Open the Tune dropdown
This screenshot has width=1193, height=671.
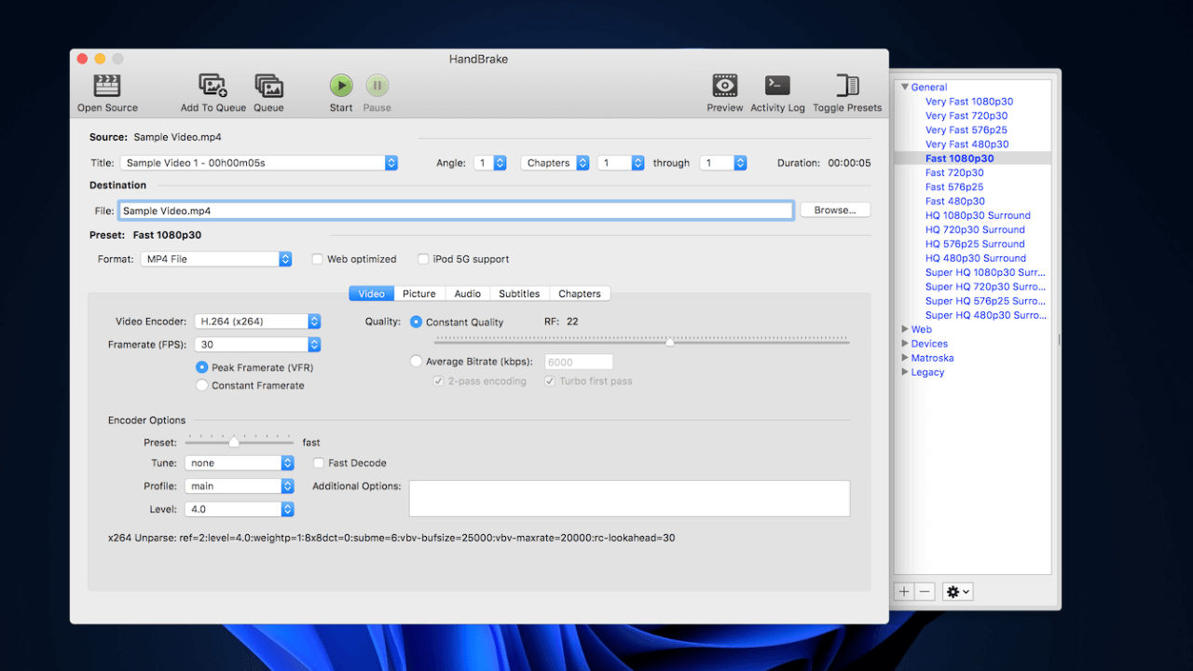(x=240, y=463)
